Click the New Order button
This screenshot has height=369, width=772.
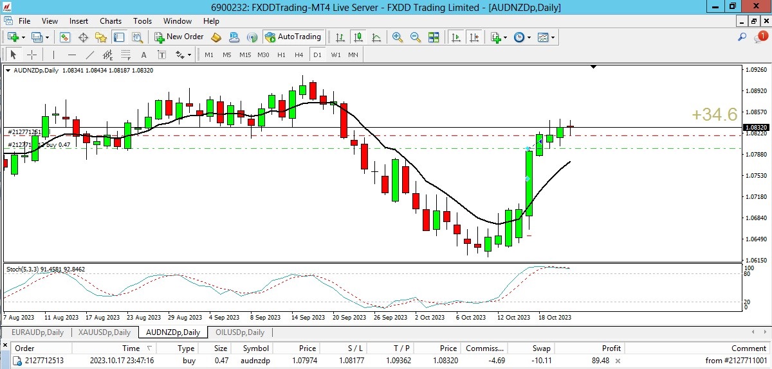click(x=179, y=37)
